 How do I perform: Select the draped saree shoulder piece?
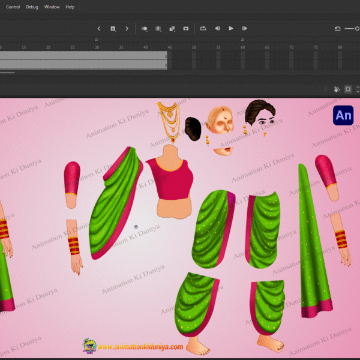tap(116, 203)
